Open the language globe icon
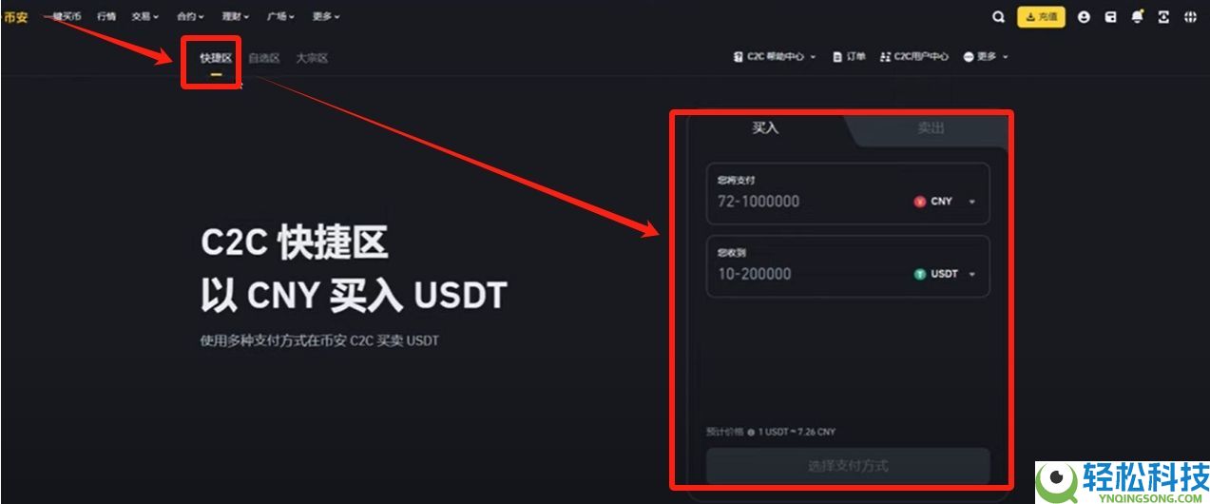Screen dimensions: 1210x504 coord(1190,17)
